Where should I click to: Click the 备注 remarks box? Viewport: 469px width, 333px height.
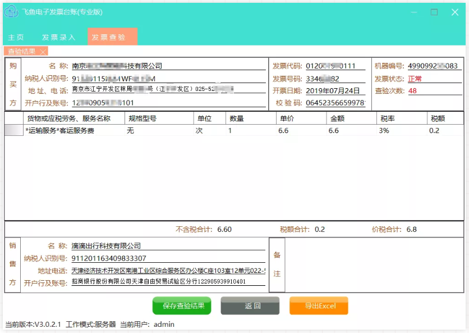pos(374,265)
